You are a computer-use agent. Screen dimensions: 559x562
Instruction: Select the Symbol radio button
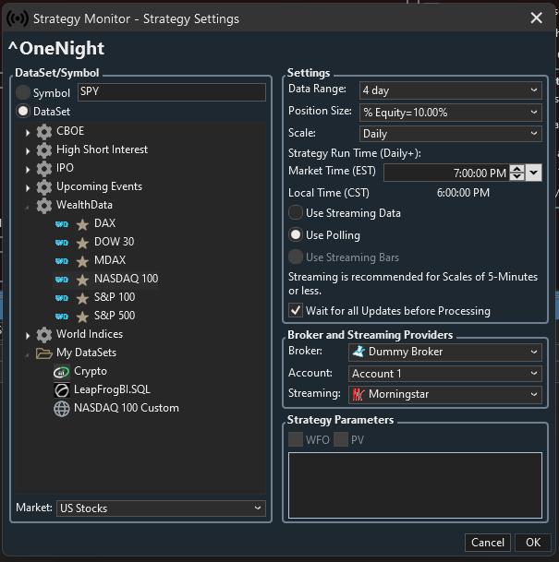pyautogui.click(x=23, y=92)
